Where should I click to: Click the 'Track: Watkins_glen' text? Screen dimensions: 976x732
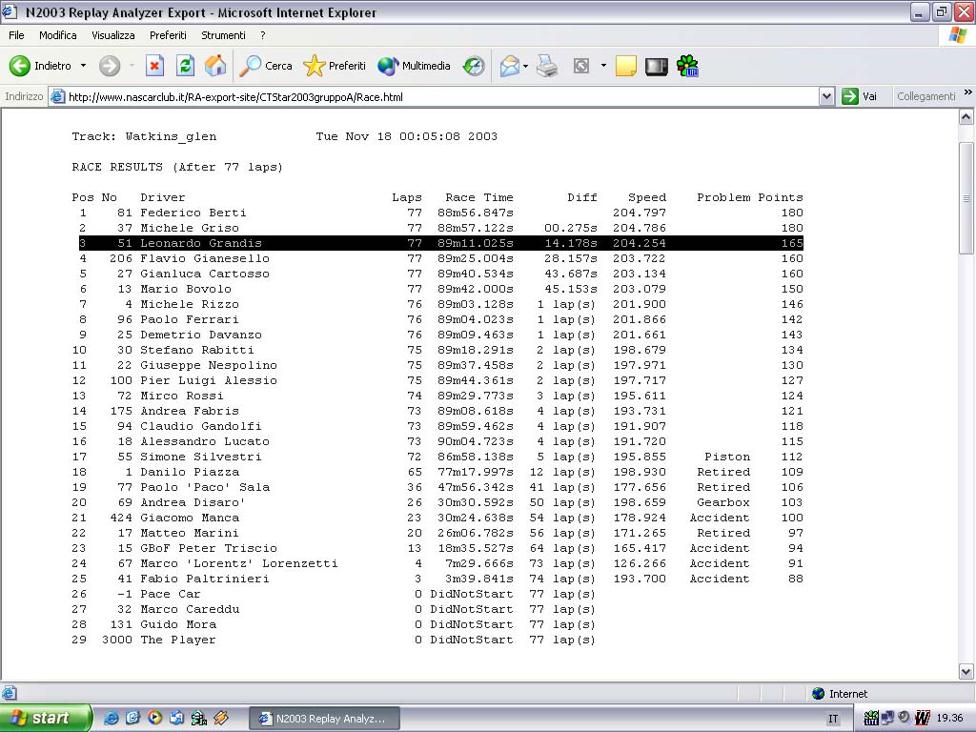pyautogui.click(x=145, y=137)
